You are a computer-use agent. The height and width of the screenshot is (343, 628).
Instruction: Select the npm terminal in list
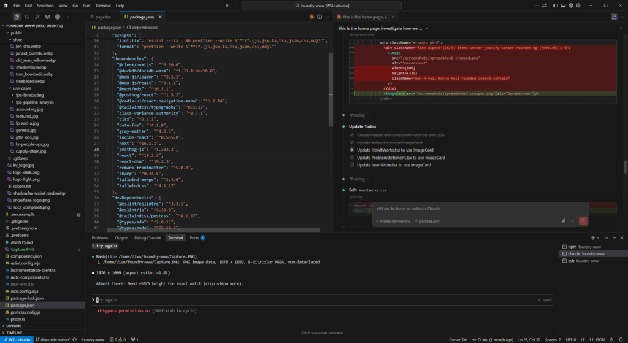(x=592, y=247)
